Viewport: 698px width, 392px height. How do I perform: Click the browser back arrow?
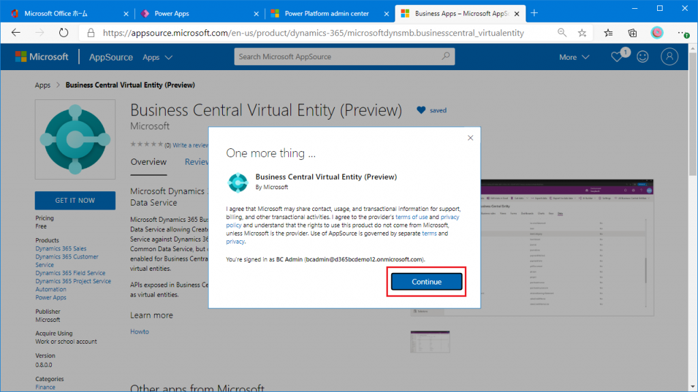[x=16, y=33]
